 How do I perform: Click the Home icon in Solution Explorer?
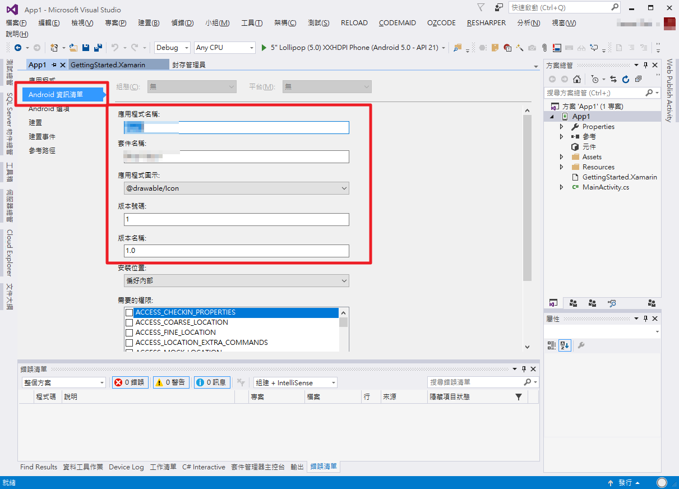[x=576, y=80]
